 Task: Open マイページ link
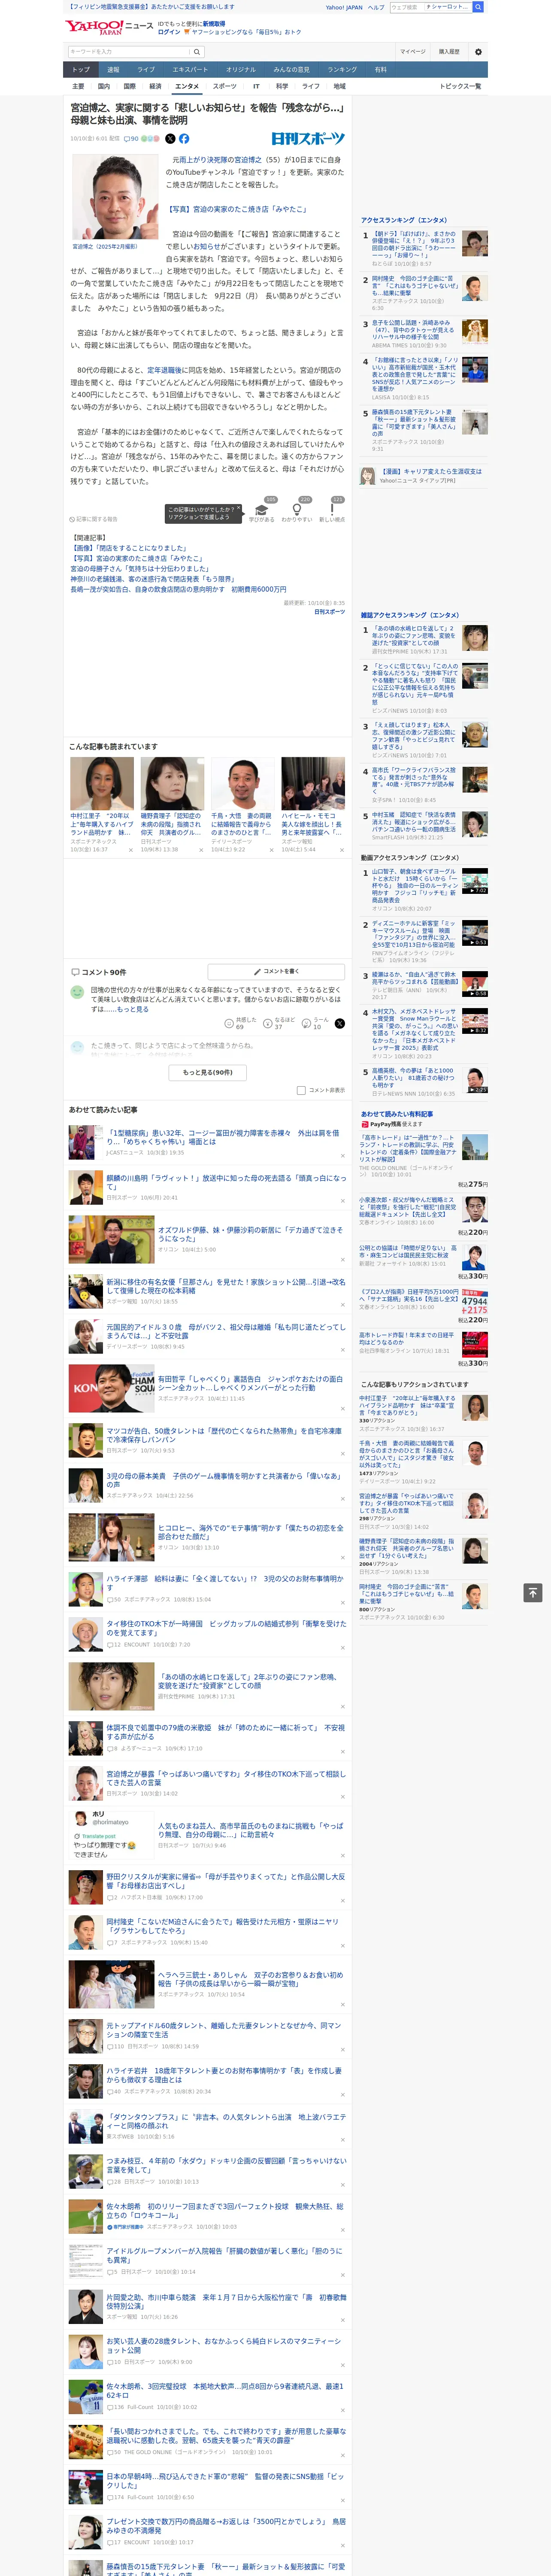pyautogui.click(x=413, y=51)
